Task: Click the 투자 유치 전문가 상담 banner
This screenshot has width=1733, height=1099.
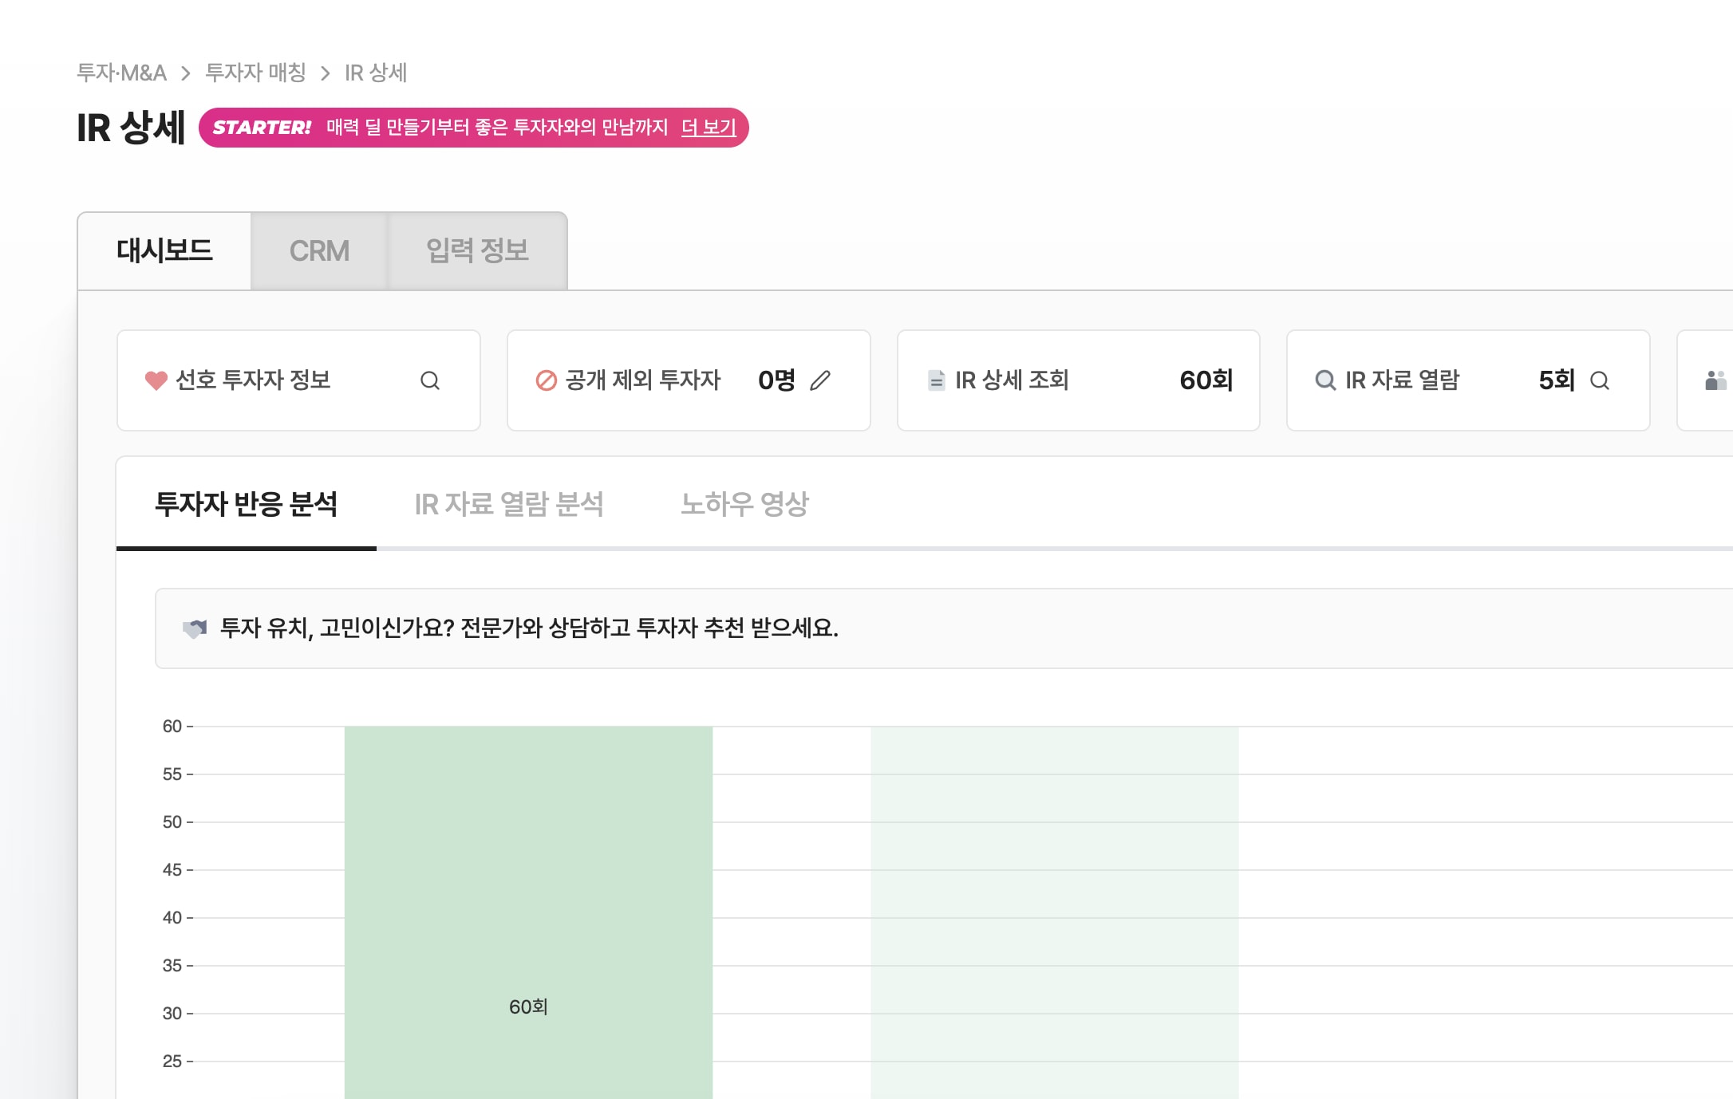Action: click(x=944, y=628)
